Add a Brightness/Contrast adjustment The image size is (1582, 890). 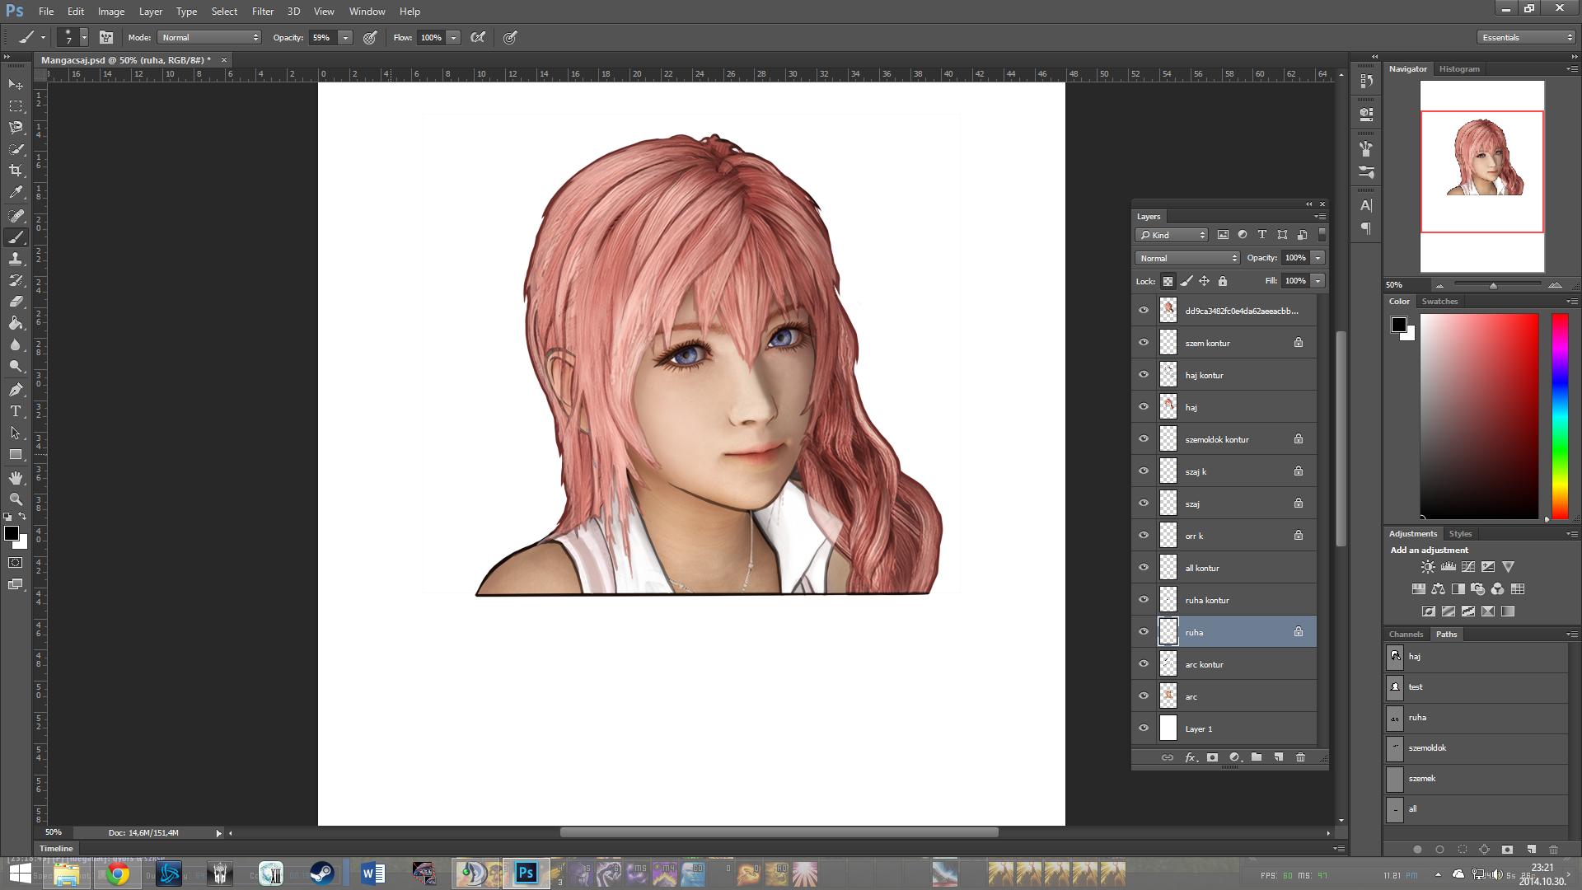coord(1428,567)
